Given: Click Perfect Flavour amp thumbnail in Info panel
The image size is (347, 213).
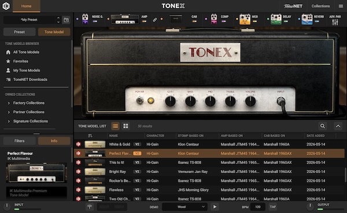Looking at the screenshot, I should (x=36, y=173).
